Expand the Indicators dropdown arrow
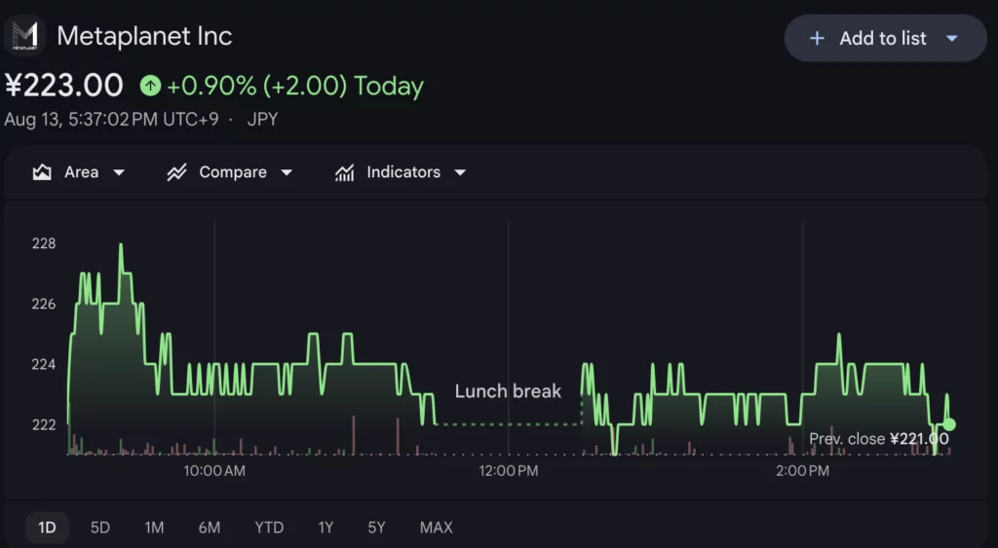Screen dimensions: 998x548 460,172
